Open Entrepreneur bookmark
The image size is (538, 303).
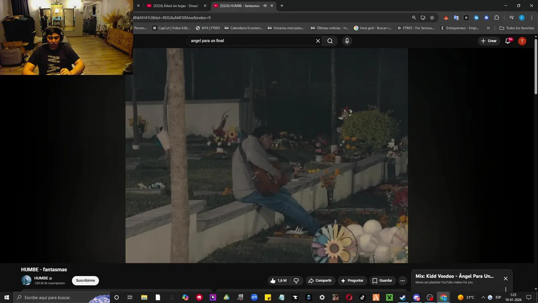pos(459,28)
